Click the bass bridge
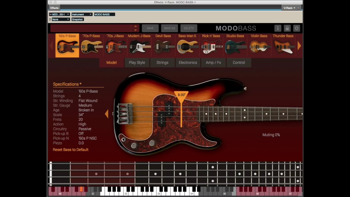 [125, 114]
